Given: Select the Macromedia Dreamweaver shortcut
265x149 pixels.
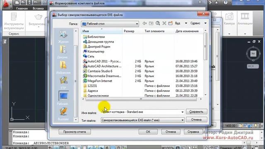Looking at the screenshot, I should tap(102, 76).
